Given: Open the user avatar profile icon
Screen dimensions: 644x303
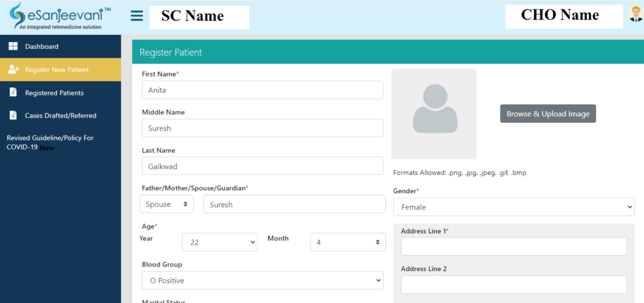Looking at the screenshot, I should coord(635,14).
